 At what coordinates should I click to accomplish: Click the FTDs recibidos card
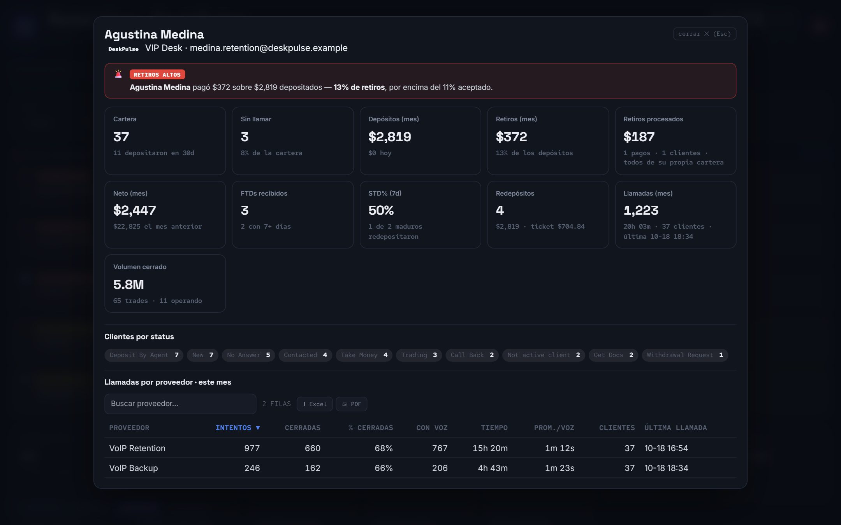293,215
